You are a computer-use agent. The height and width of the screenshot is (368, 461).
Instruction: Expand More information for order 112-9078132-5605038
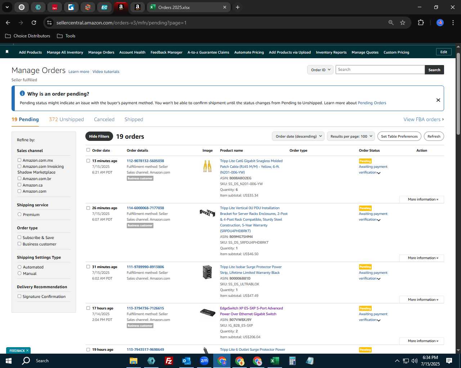[422, 199]
